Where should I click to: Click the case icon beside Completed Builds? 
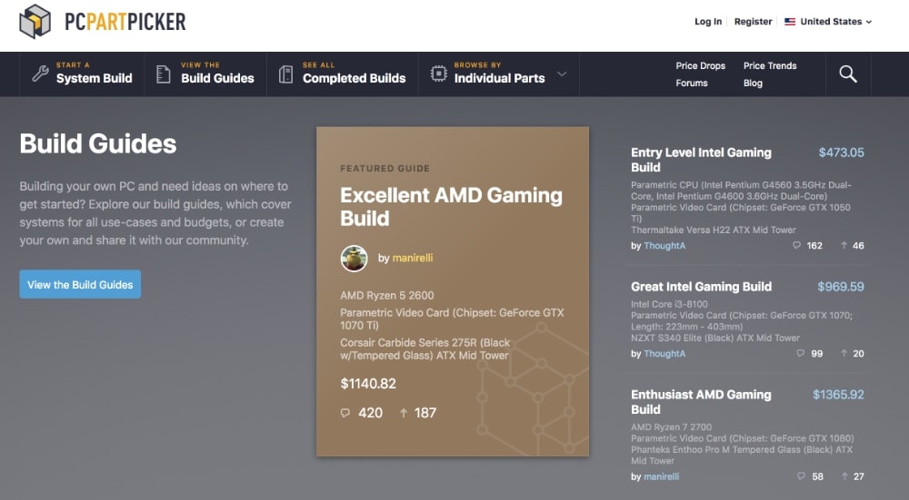(285, 74)
